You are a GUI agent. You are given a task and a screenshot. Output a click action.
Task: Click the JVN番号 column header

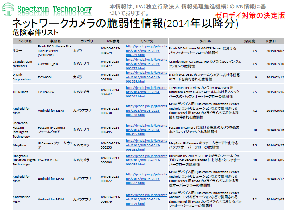tap(113, 41)
